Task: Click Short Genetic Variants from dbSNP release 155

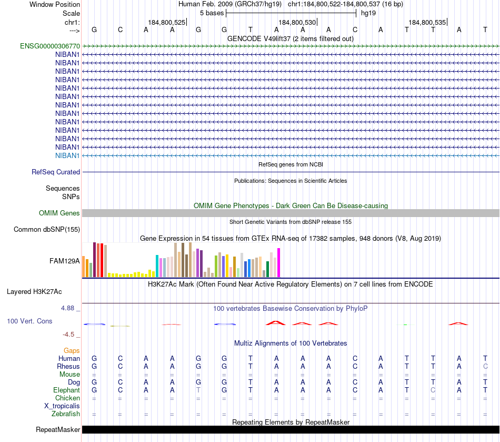Action: pos(291,222)
